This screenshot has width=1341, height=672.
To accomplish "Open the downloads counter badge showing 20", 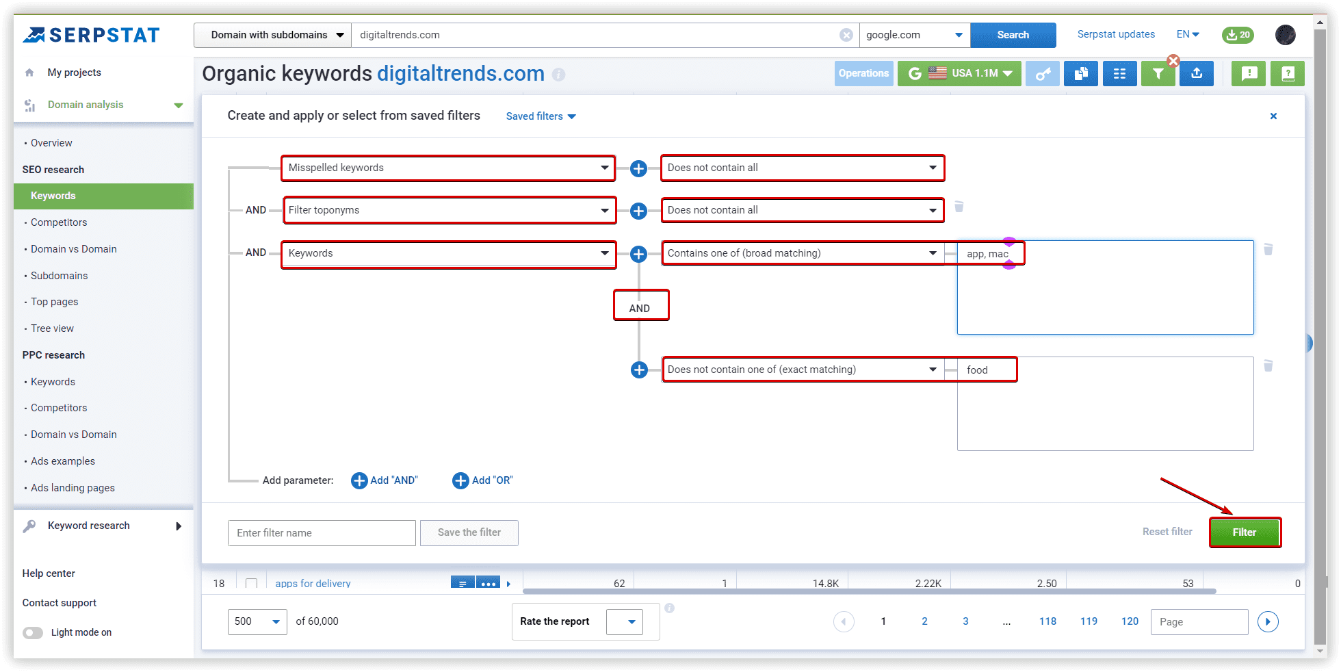I will click(1238, 35).
